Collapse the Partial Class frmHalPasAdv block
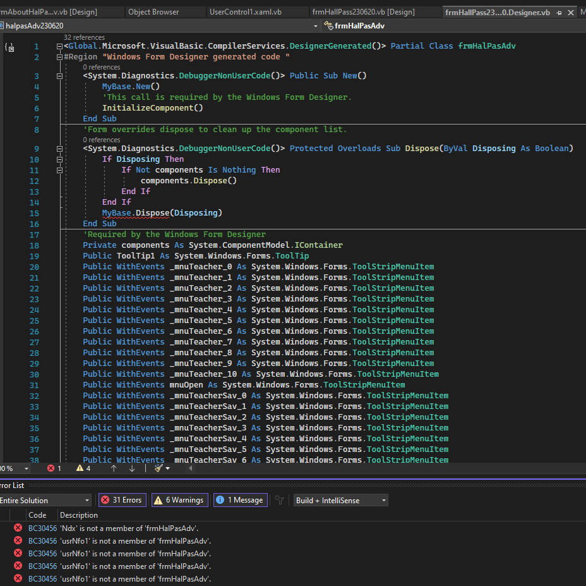The width and height of the screenshot is (586, 586). coord(59,46)
